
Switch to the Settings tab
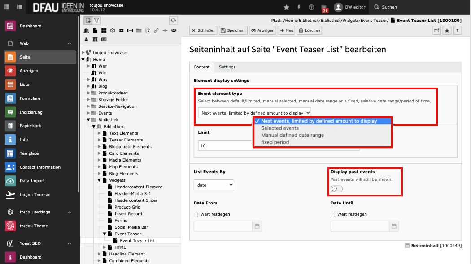pos(227,67)
